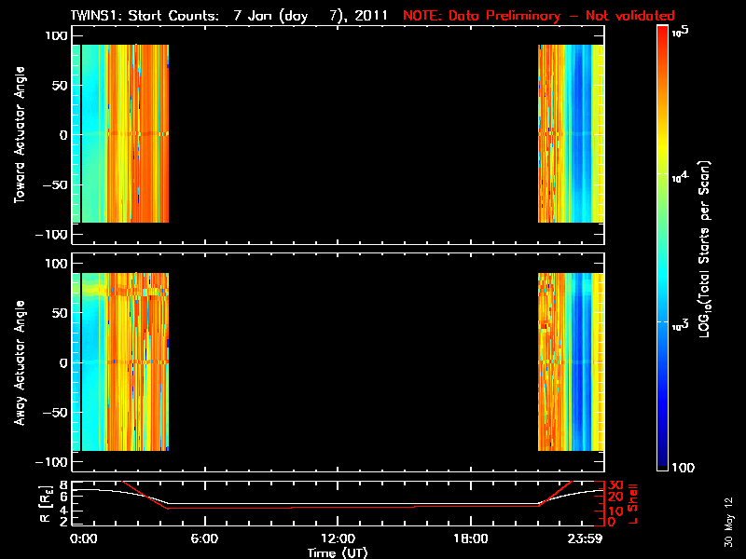
Task: Click the black data gap in Toward panel
Action: 352,135
